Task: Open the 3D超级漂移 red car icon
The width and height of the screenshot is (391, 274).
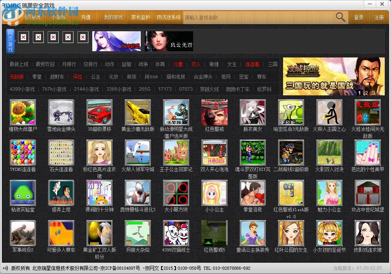Action: (99, 112)
